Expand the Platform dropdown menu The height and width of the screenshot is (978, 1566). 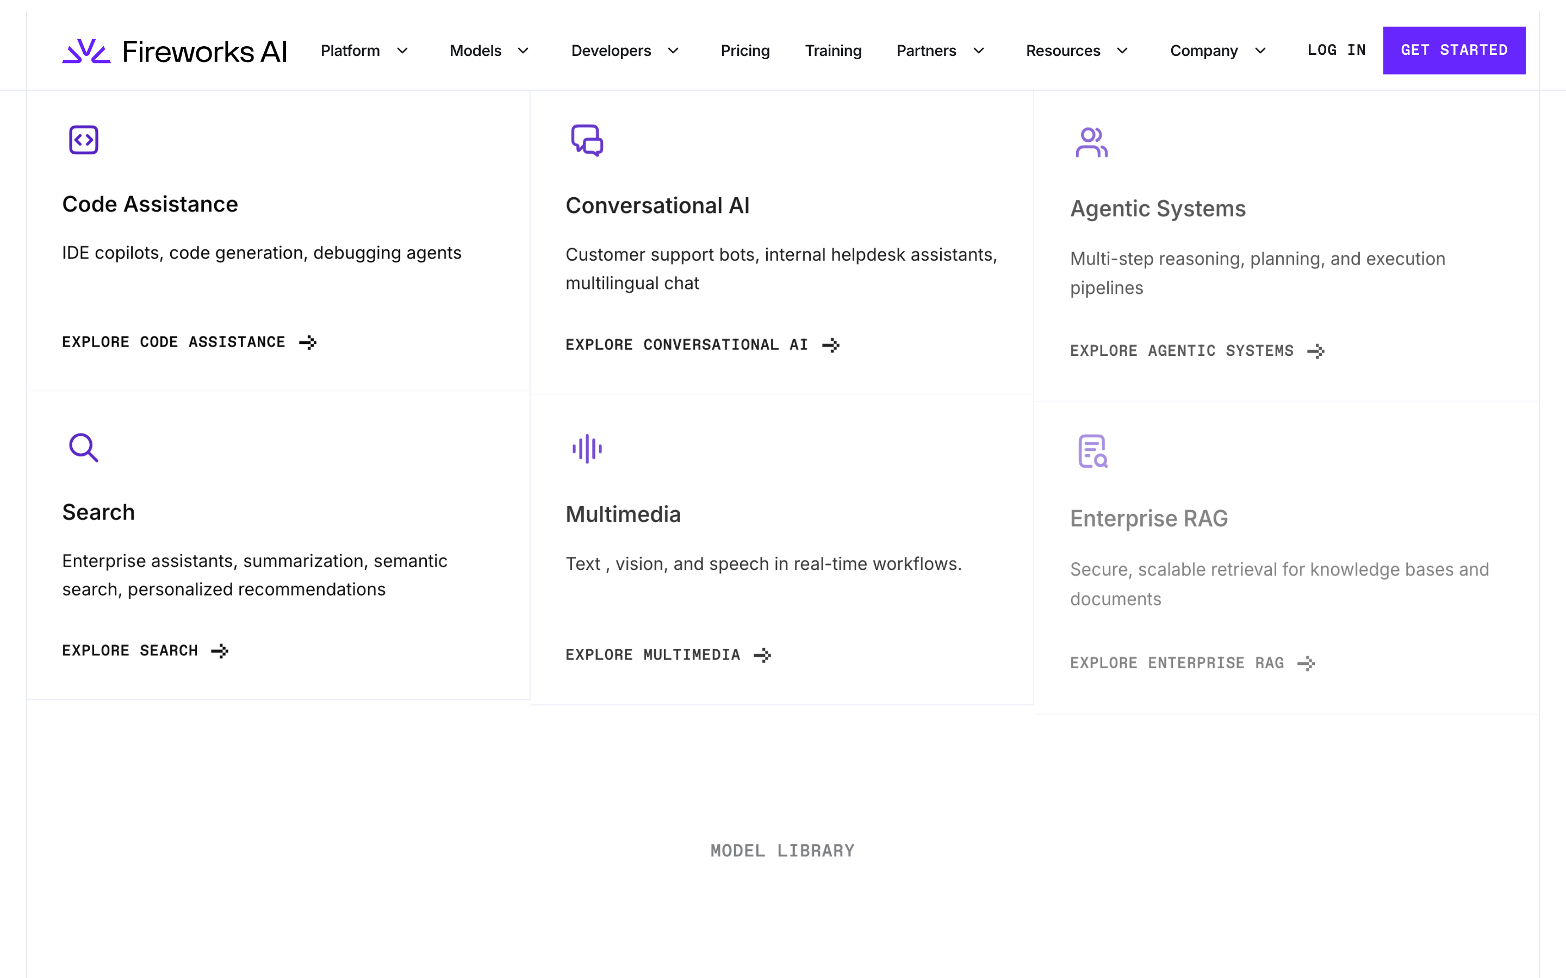click(364, 51)
